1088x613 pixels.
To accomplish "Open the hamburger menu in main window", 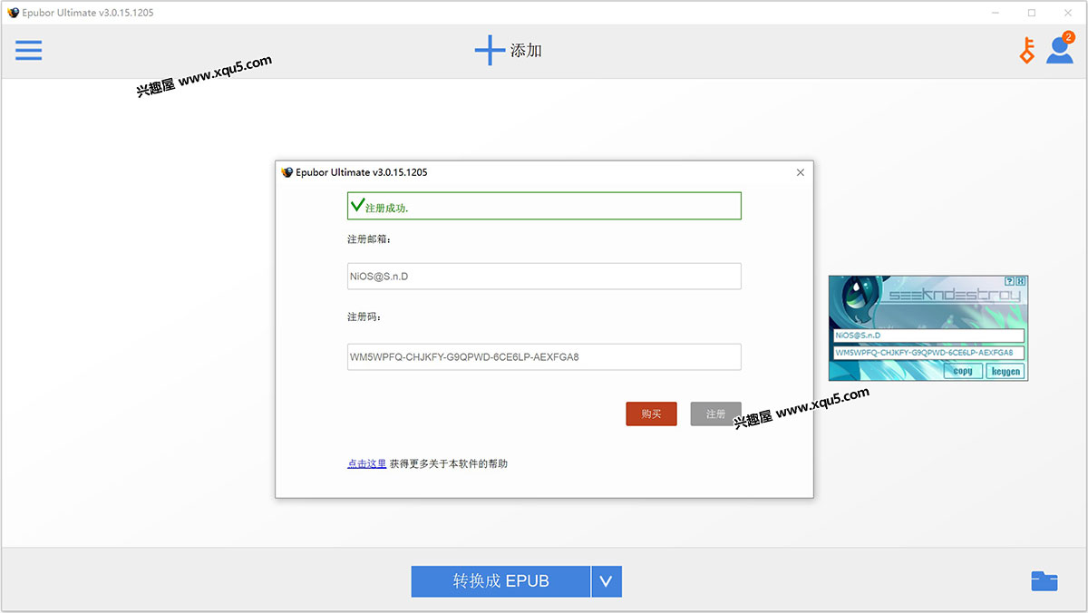I will click(x=28, y=50).
